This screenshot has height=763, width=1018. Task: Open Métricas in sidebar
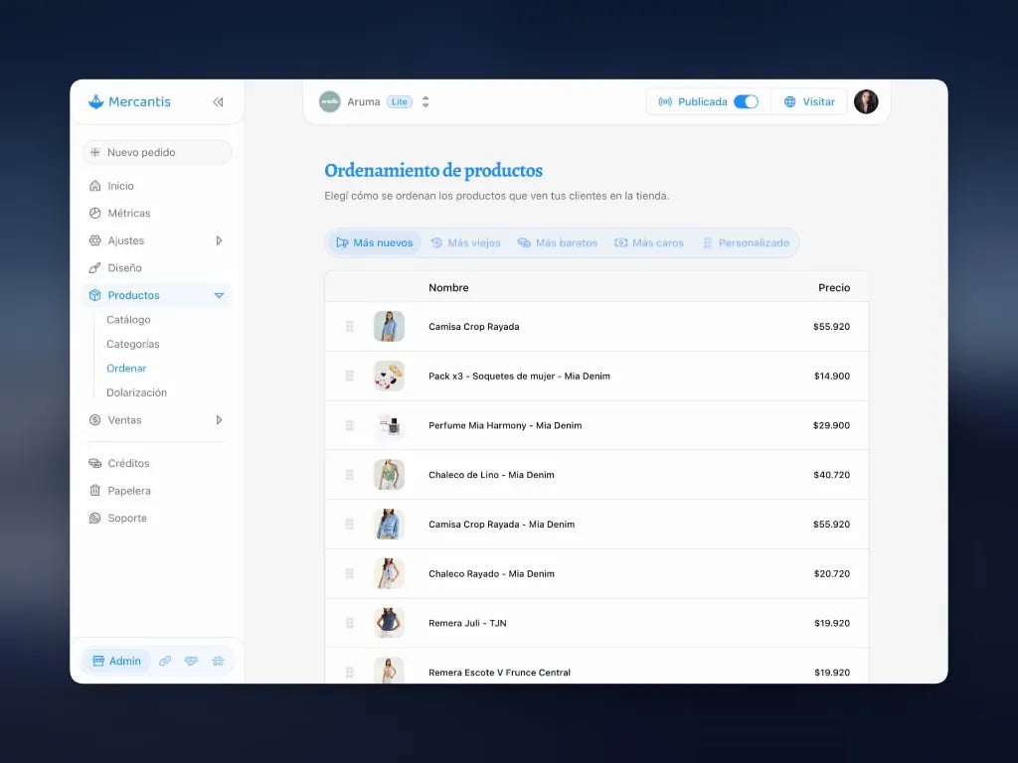(128, 213)
